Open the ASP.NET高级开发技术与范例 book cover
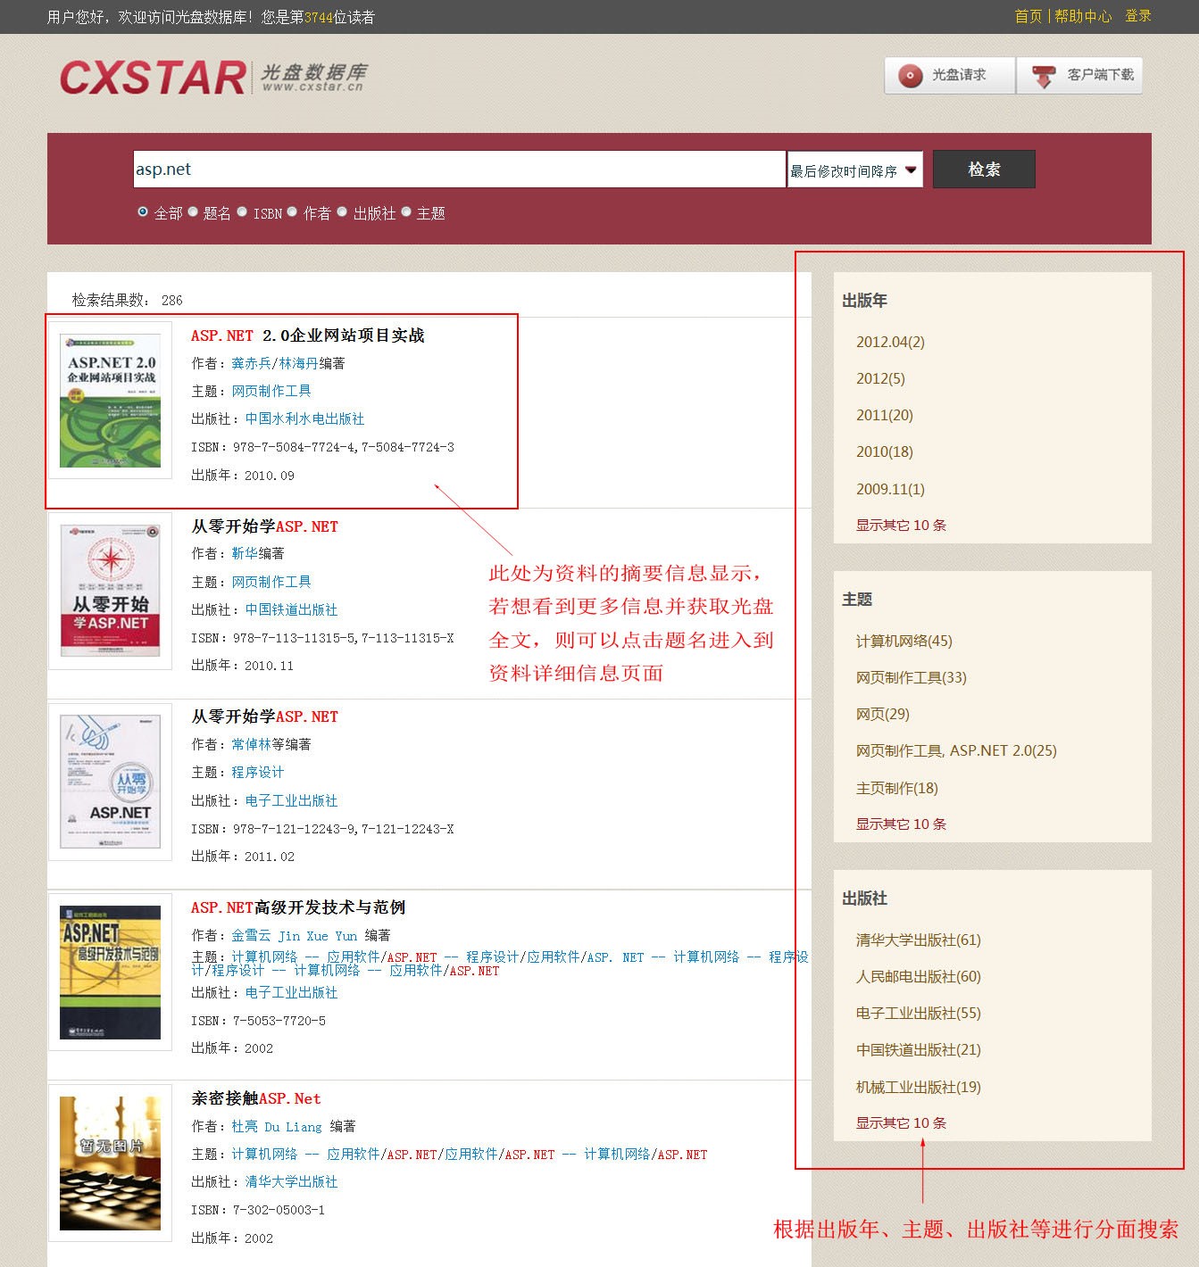 click(110, 972)
